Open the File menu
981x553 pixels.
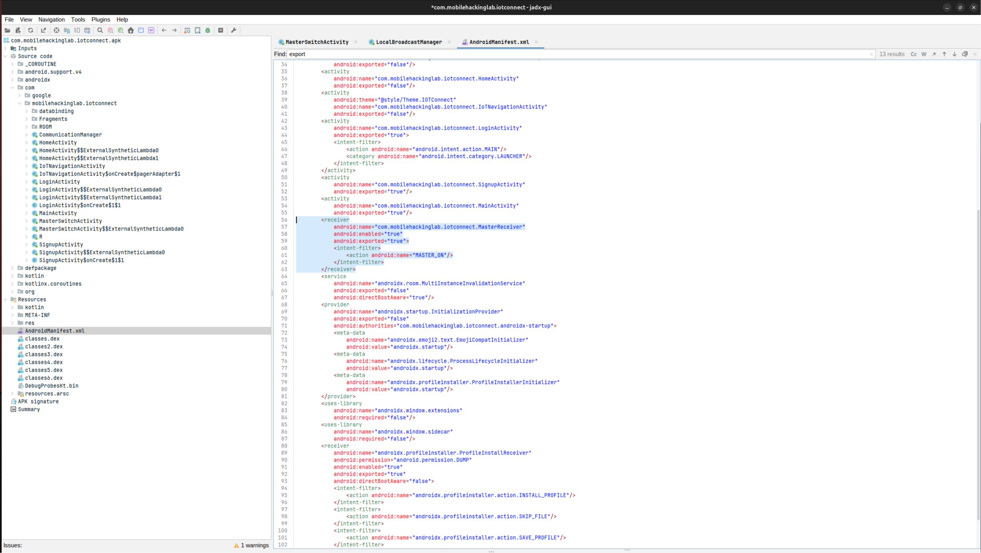[9, 20]
